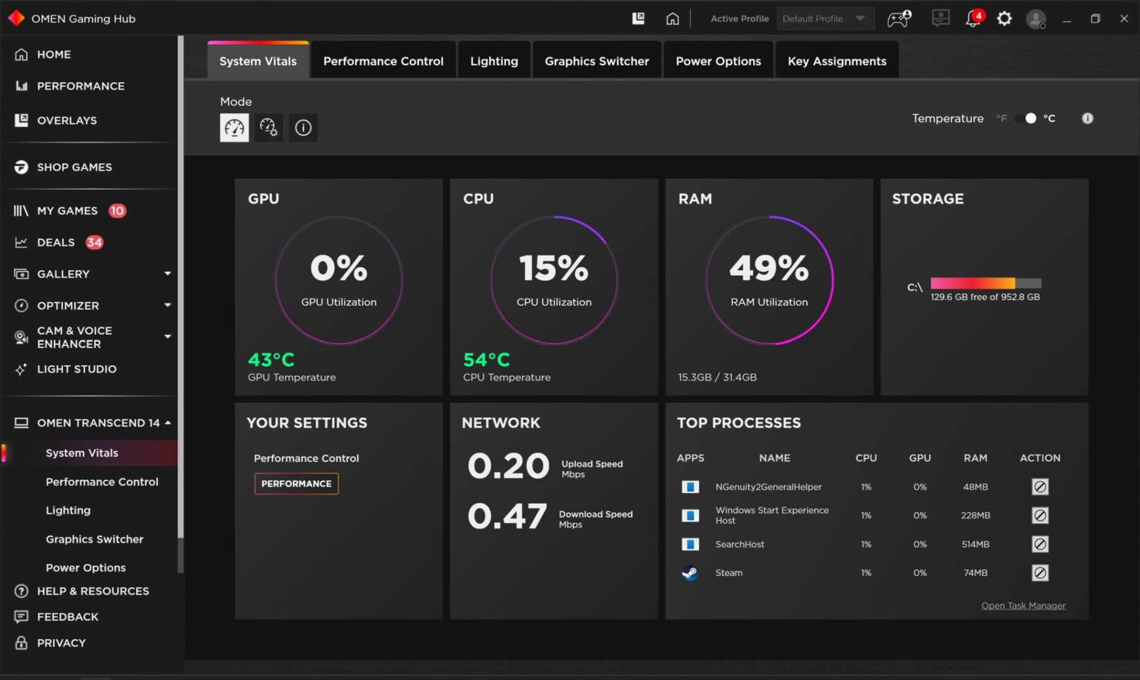
Task: Open the Default Profile dropdown
Action: tap(825, 19)
